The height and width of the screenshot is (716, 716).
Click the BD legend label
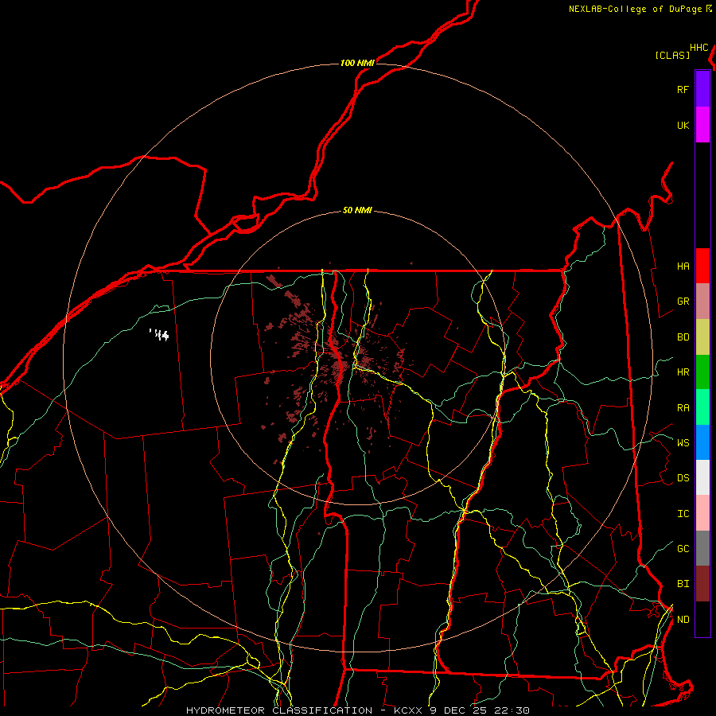683,337
